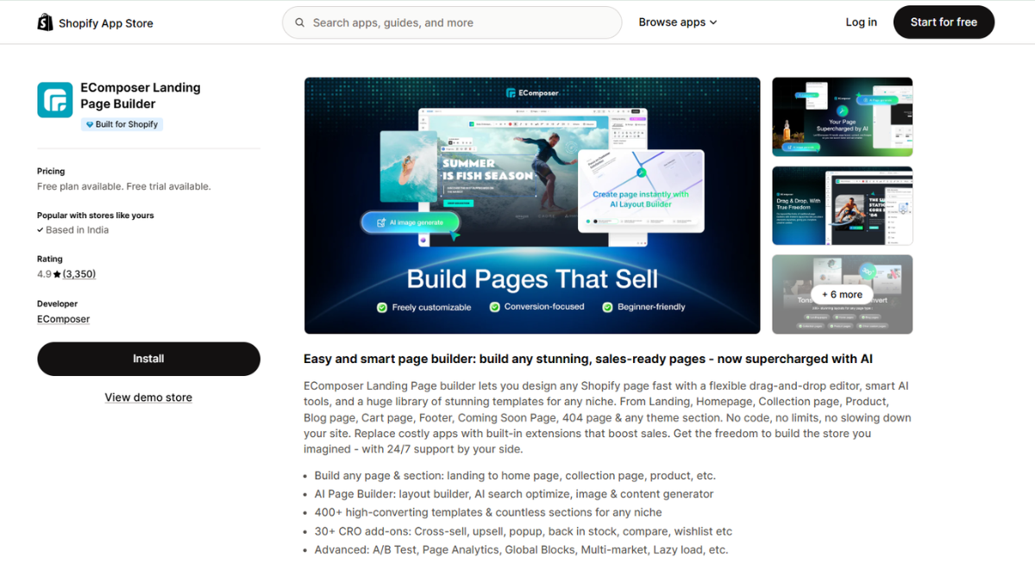Click the bullet starting Build any page & section

[x=515, y=475]
